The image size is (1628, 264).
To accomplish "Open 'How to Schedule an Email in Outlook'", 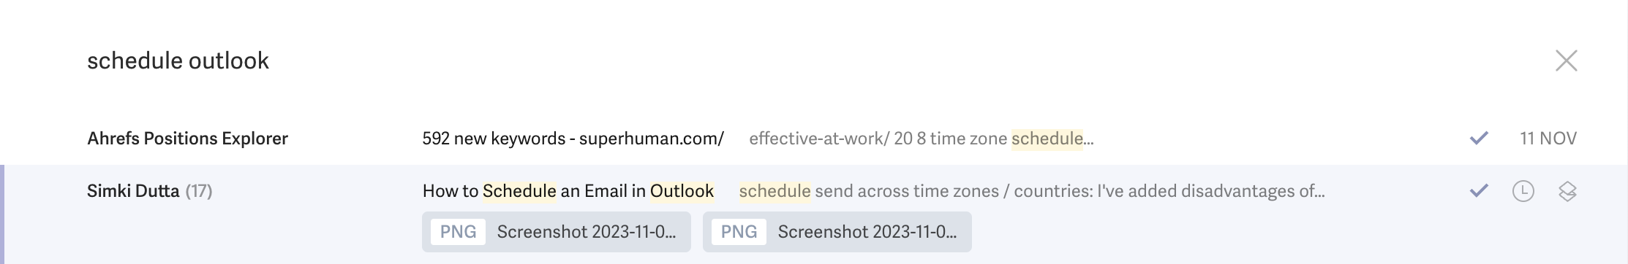I will [x=568, y=191].
